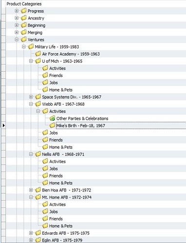Click the Merging folder icon
The width and height of the screenshot is (186, 243).
click(x=23, y=32)
